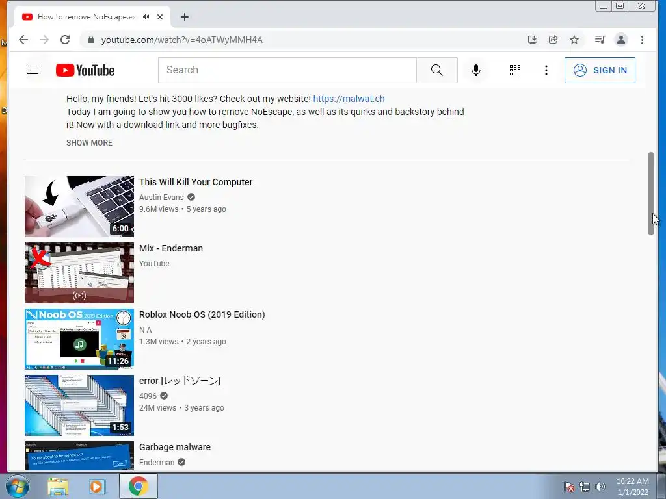The width and height of the screenshot is (666, 499).
Task: Open Roblox Noob OS thumbnail
Action: 79,339
